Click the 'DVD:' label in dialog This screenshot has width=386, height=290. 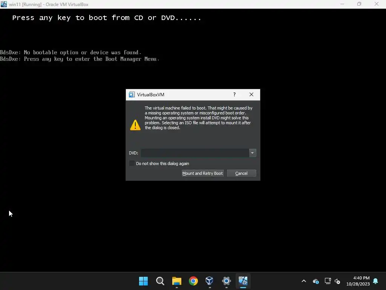click(x=133, y=153)
